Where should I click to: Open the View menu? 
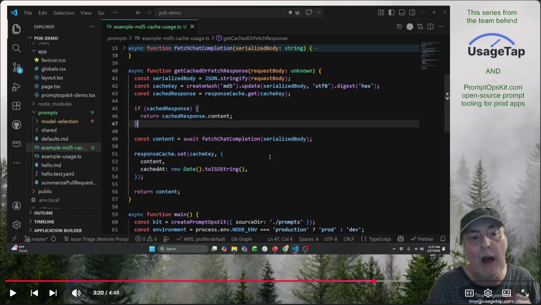pos(86,13)
